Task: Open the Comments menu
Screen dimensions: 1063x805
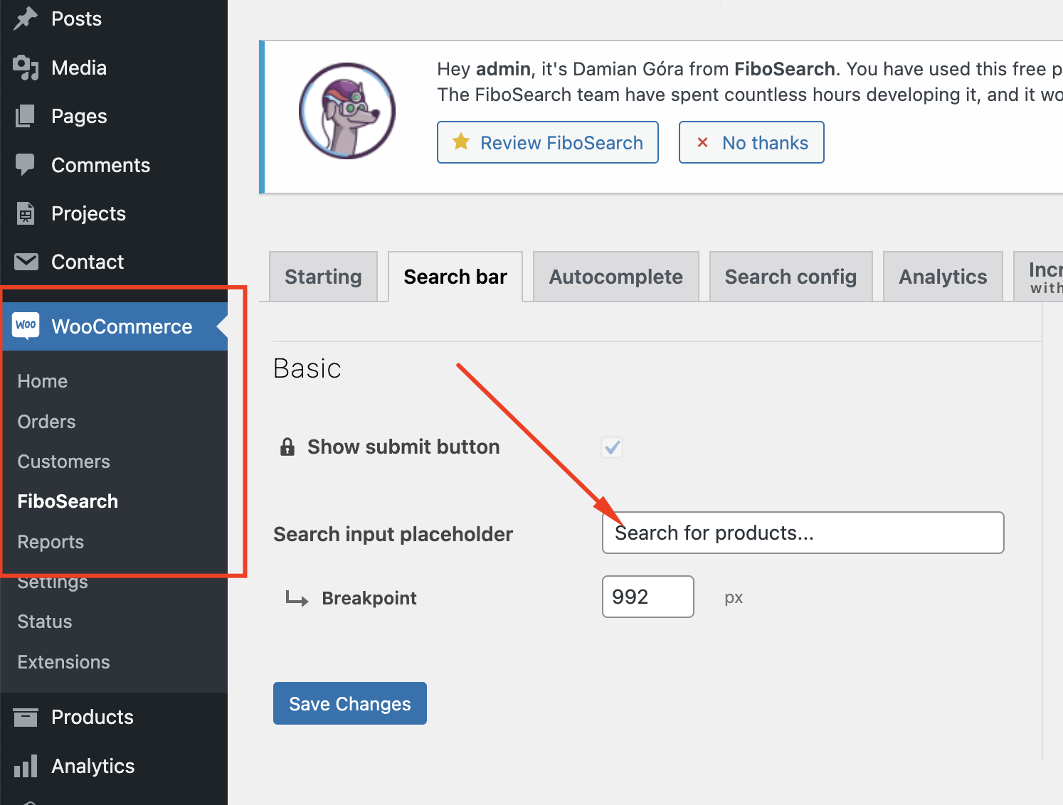Action: [x=114, y=165]
